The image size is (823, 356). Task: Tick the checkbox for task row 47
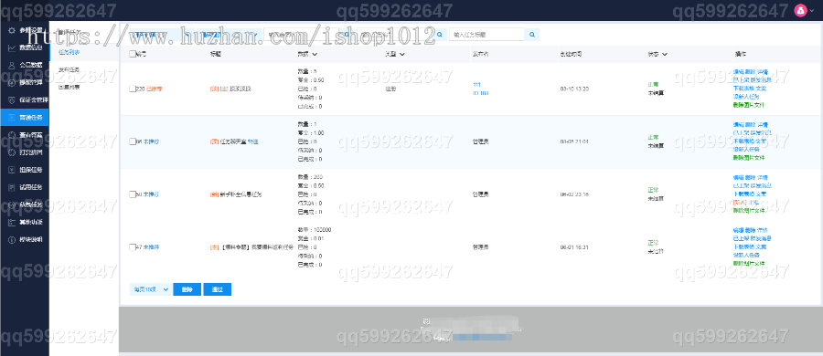pyautogui.click(x=133, y=247)
